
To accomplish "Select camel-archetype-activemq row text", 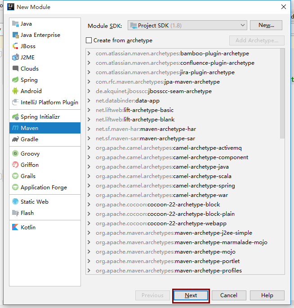I will coord(169,148).
